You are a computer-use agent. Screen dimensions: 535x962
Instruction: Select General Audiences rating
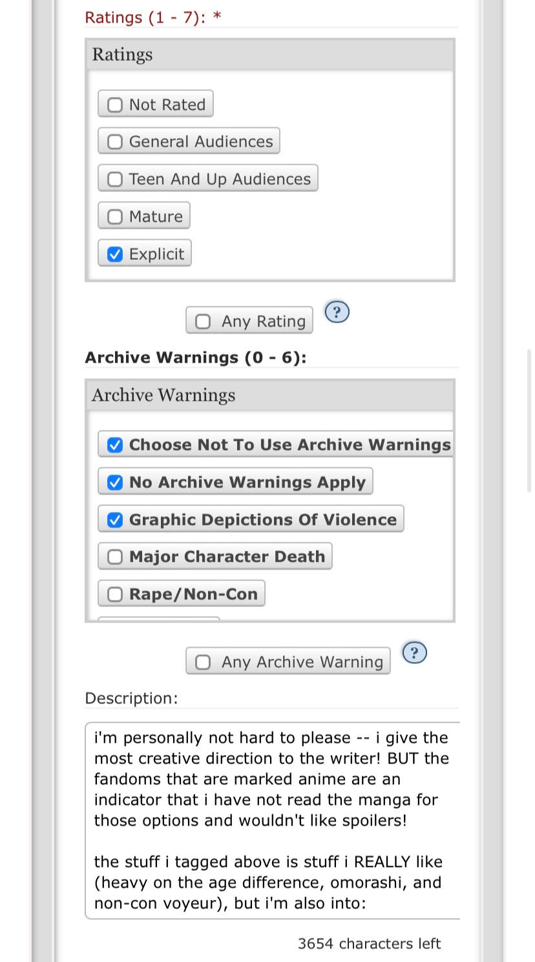tap(115, 142)
